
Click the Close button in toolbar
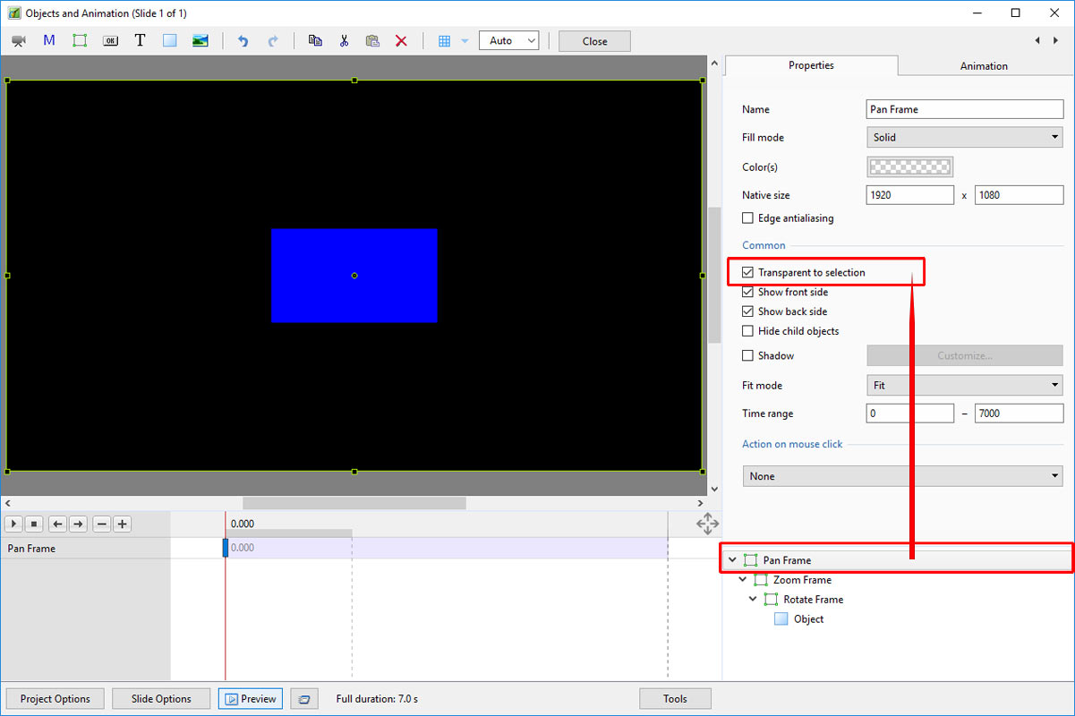(594, 41)
